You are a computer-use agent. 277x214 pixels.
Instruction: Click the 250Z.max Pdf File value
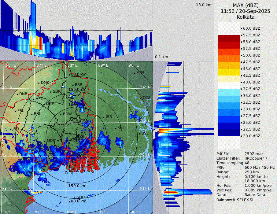[x=253, y=154]
